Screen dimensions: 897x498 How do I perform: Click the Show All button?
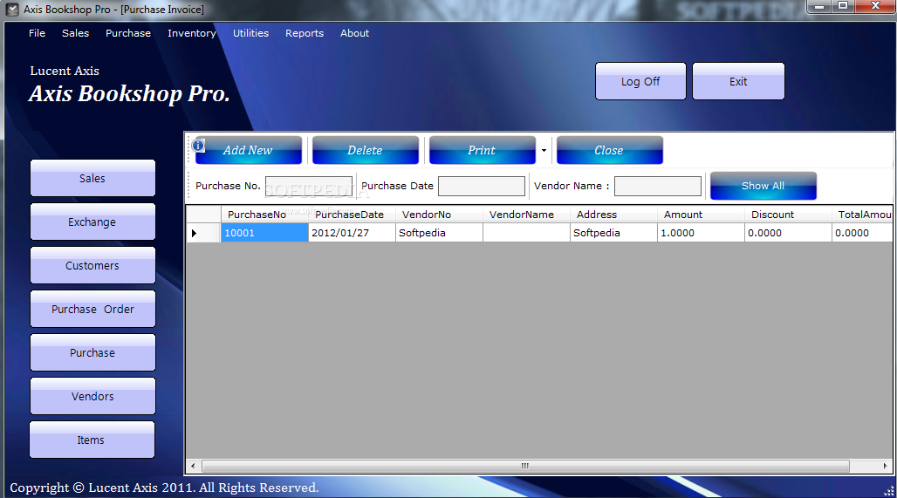click(763, 186)
